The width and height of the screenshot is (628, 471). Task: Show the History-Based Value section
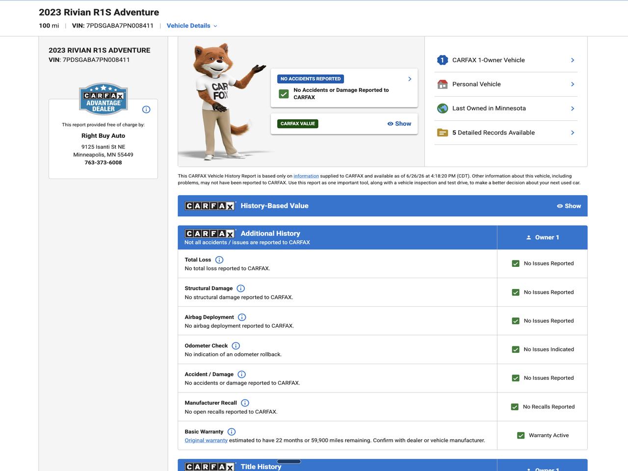coord(569,206)
